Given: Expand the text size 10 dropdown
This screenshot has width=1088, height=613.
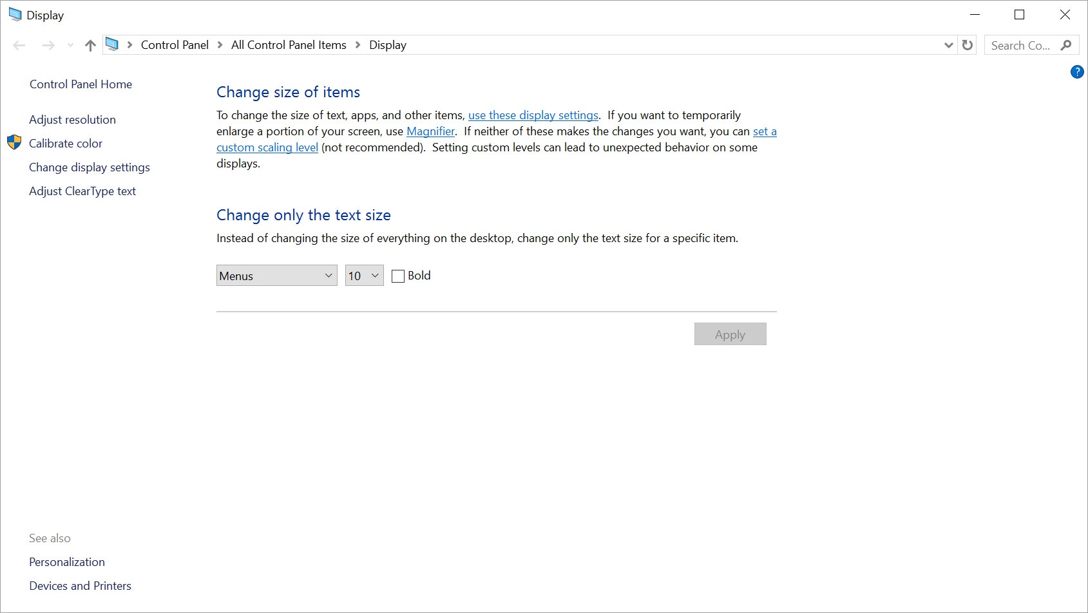Looking at the screenshot, I should (x=364, y=276).
